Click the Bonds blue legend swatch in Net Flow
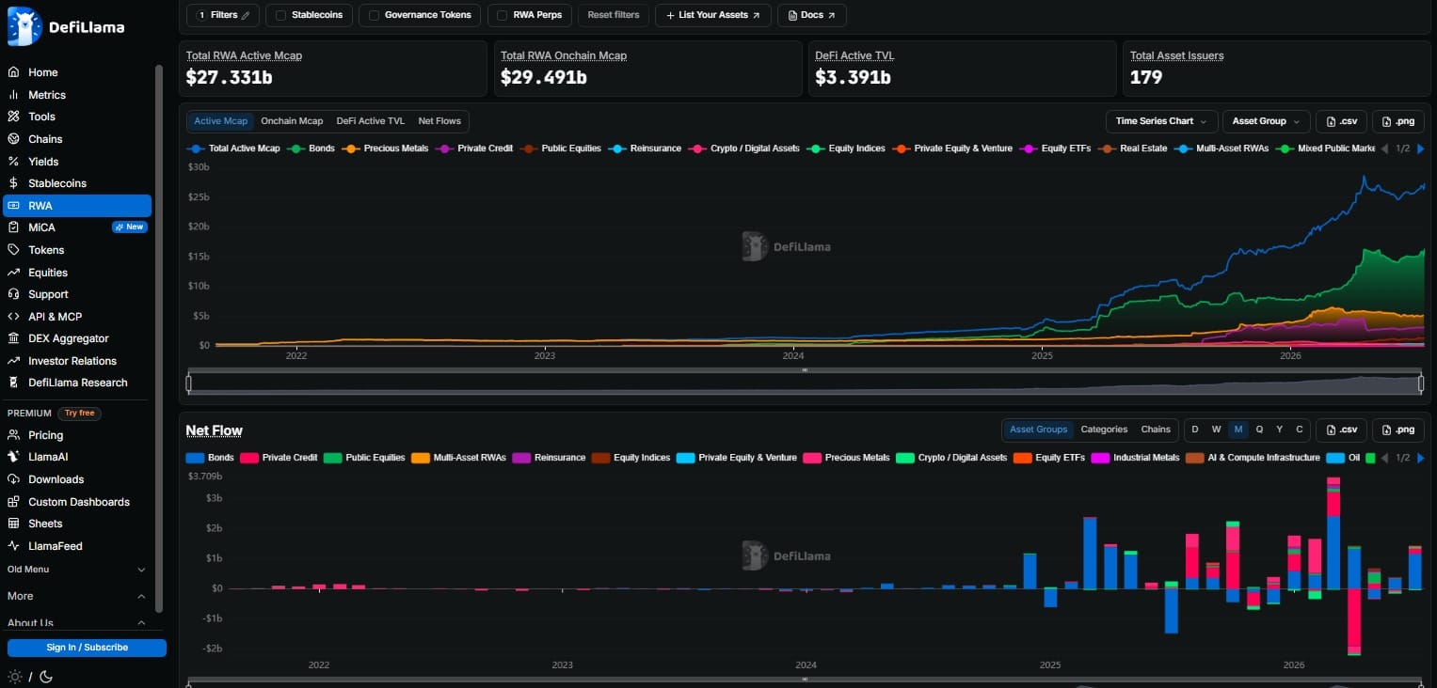This screenshot has width=1437, height=688. coord(196,458)
